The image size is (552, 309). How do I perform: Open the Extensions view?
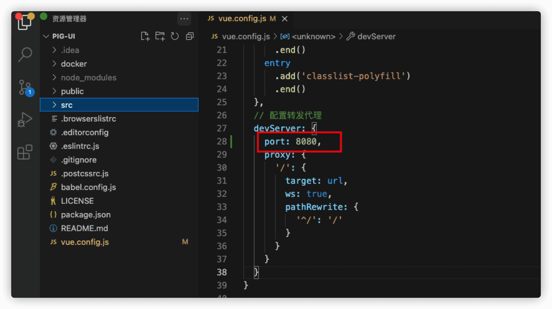pyautogui.click(x=25, y=152)
